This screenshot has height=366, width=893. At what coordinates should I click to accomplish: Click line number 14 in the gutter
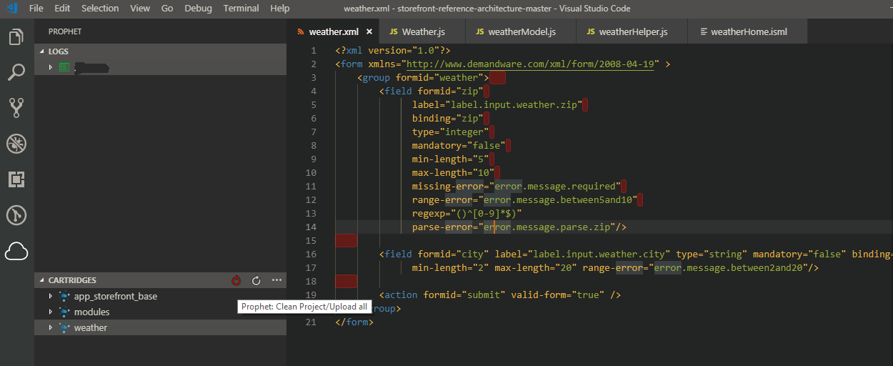(311, 227)
